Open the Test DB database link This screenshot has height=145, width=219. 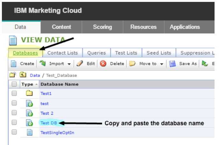49,123
